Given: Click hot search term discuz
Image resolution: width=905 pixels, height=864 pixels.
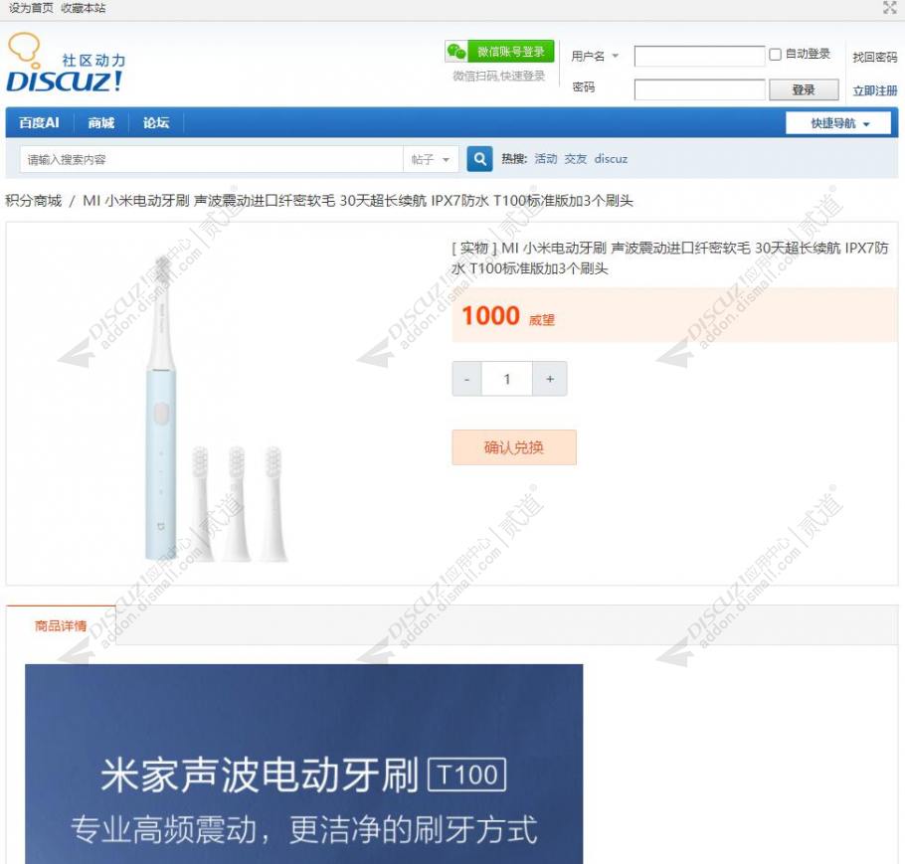Looking at the screenshot, I should [x=611, y=159].
